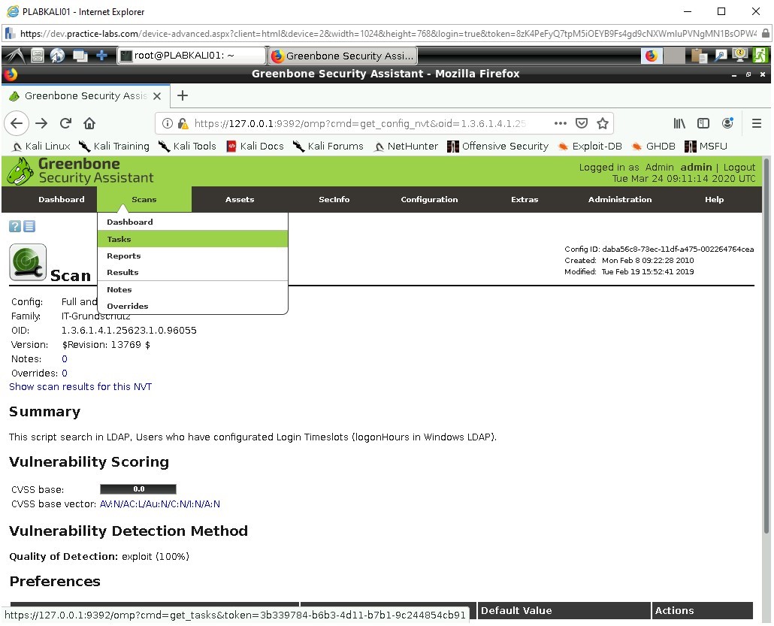Toggle the Firefox sidebar icon

coord(703,122)
